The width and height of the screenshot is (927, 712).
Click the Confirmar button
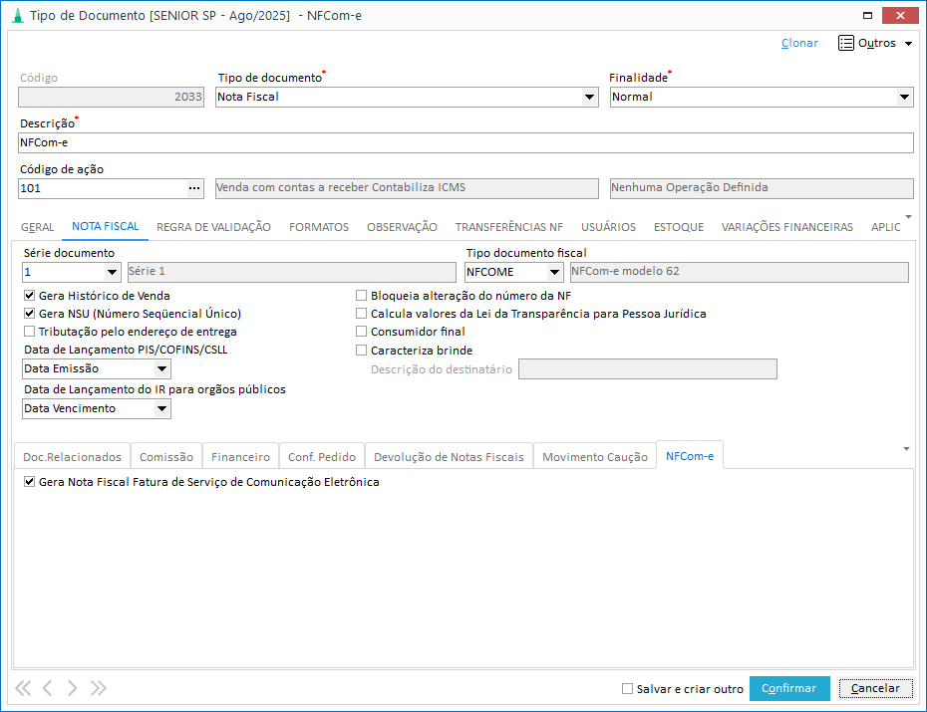[788, 688]
